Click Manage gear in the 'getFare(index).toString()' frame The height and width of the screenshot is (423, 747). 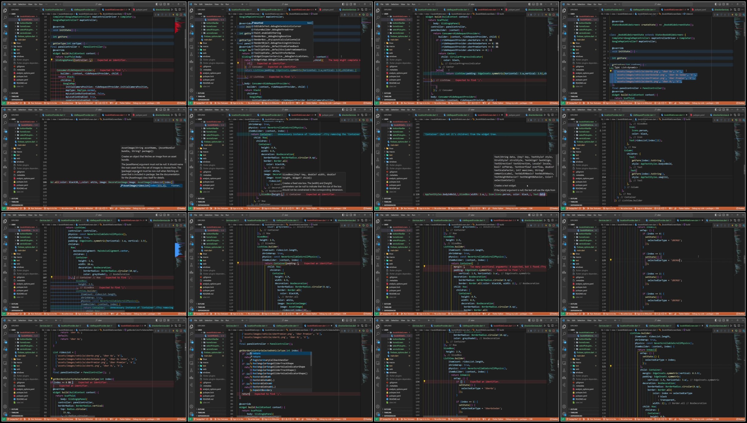point(564,203)
